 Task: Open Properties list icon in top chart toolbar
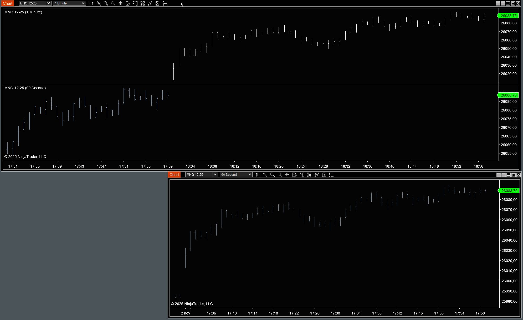click(165, 3)
